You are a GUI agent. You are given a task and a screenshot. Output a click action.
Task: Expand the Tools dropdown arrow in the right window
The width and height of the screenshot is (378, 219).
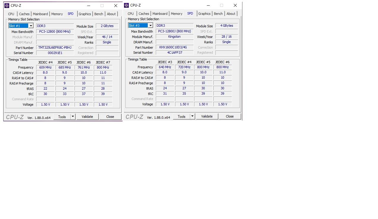tap(192, 116)
